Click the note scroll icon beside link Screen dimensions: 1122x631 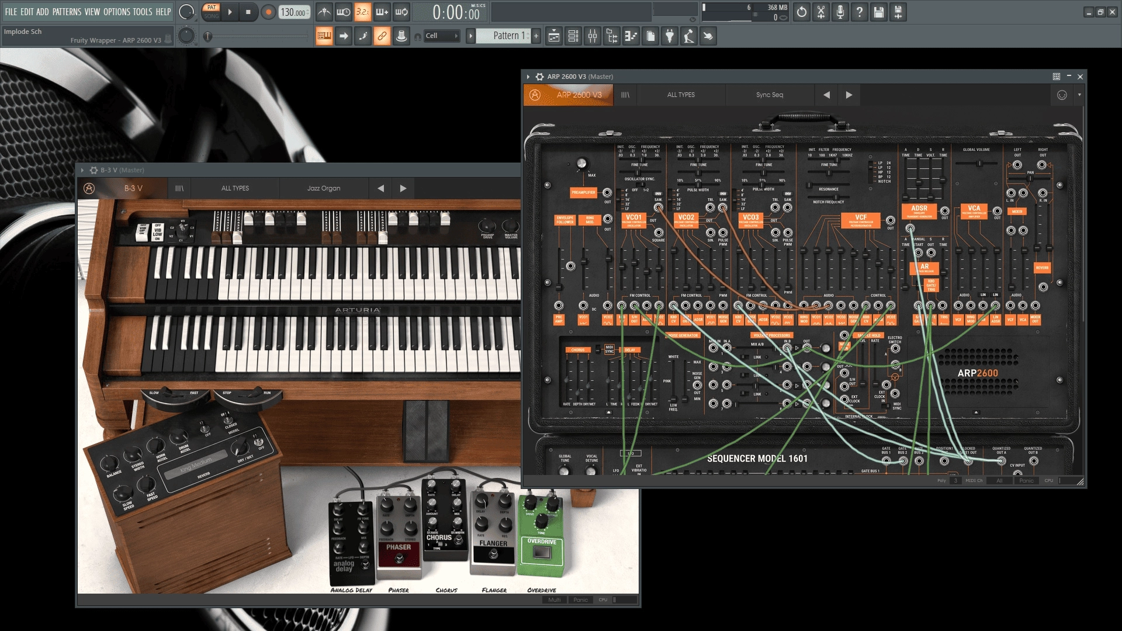(x=363, y=36)
